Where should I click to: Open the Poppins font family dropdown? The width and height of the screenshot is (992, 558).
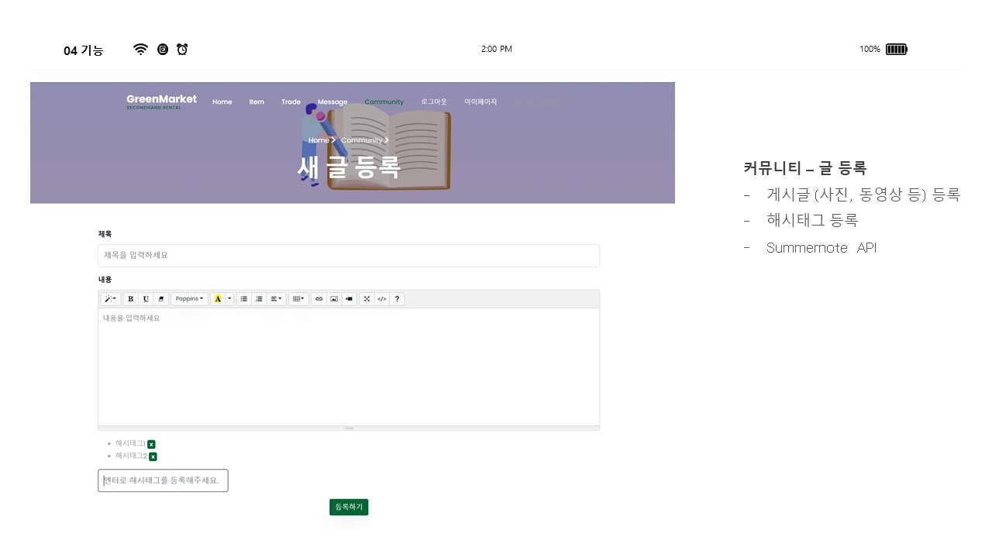coord(189,298)
